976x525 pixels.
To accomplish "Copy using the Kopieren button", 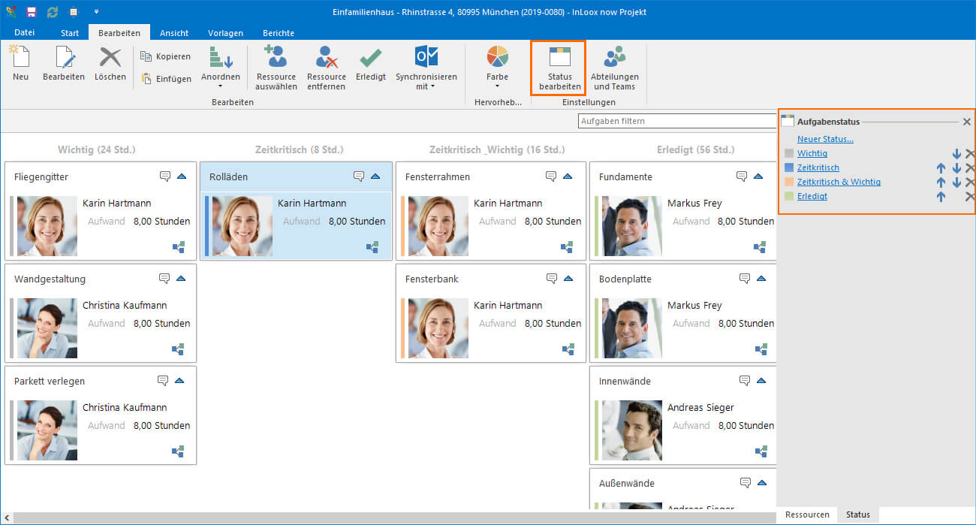I will 166,56.
